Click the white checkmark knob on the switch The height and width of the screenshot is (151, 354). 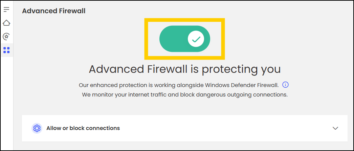196,39
